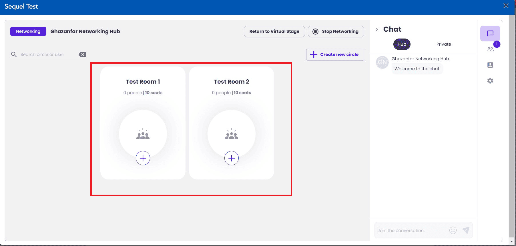This screenshot has width=516, height=246.
Task: Click the GN avatar in chat
Action: (x=382, y=62)
